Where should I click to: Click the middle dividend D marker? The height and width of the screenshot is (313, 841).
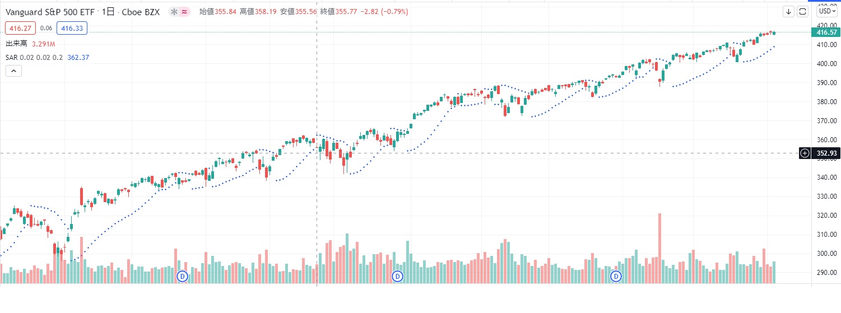tap(397, 276)
